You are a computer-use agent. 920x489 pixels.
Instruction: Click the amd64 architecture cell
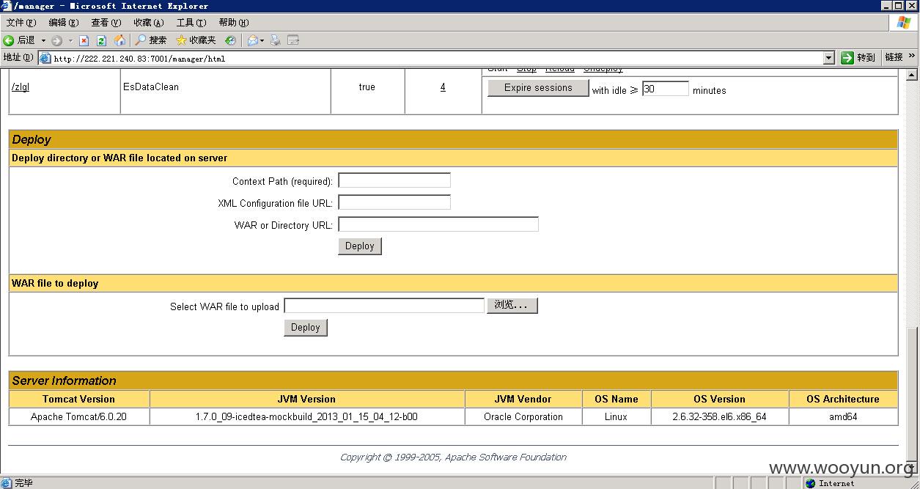point(843,416)
